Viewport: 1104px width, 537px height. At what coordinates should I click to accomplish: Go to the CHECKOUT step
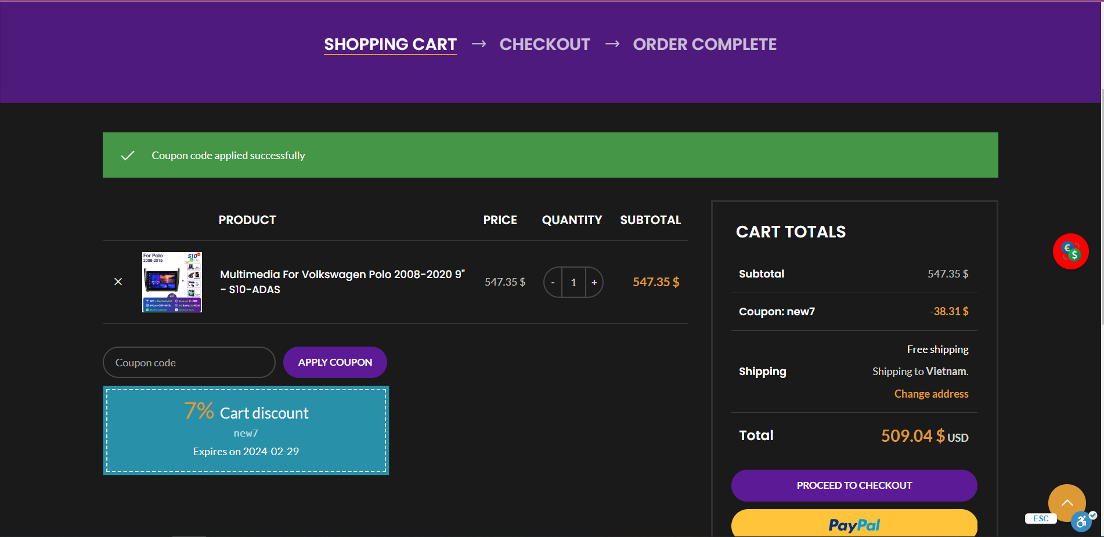544,44
